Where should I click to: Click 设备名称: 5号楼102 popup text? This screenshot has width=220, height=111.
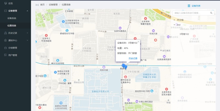coord(127,43)
